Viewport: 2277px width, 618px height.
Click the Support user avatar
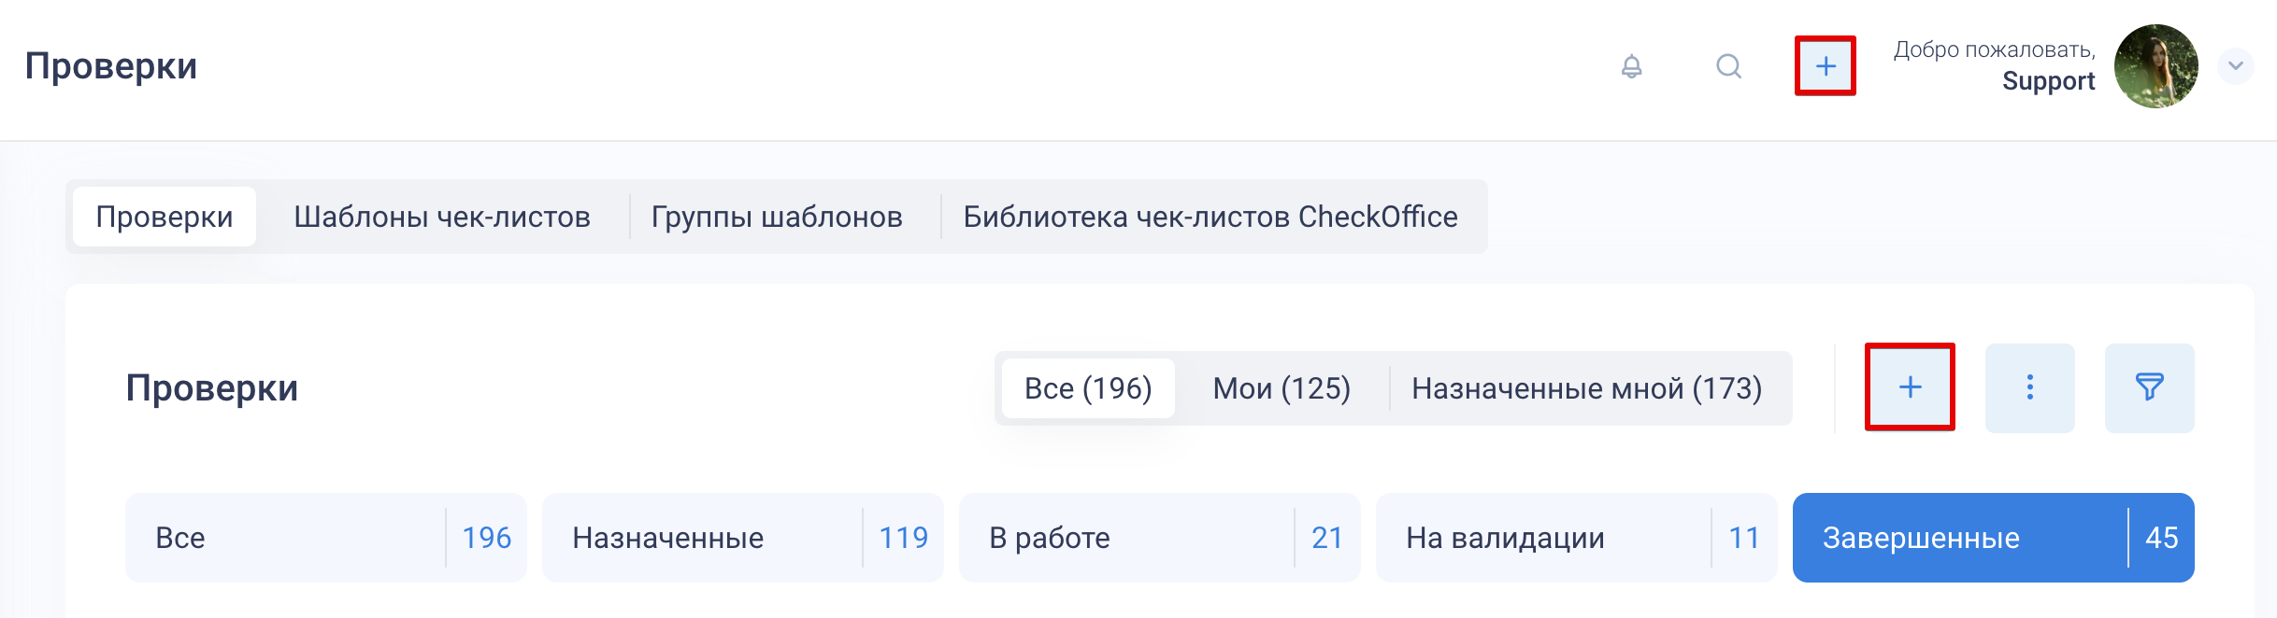2155,66
